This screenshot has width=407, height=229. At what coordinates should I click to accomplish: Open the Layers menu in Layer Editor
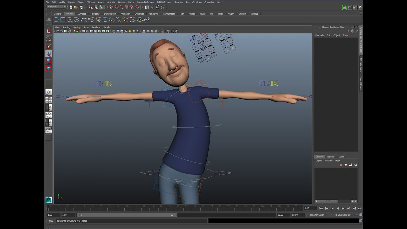(319, 161)
